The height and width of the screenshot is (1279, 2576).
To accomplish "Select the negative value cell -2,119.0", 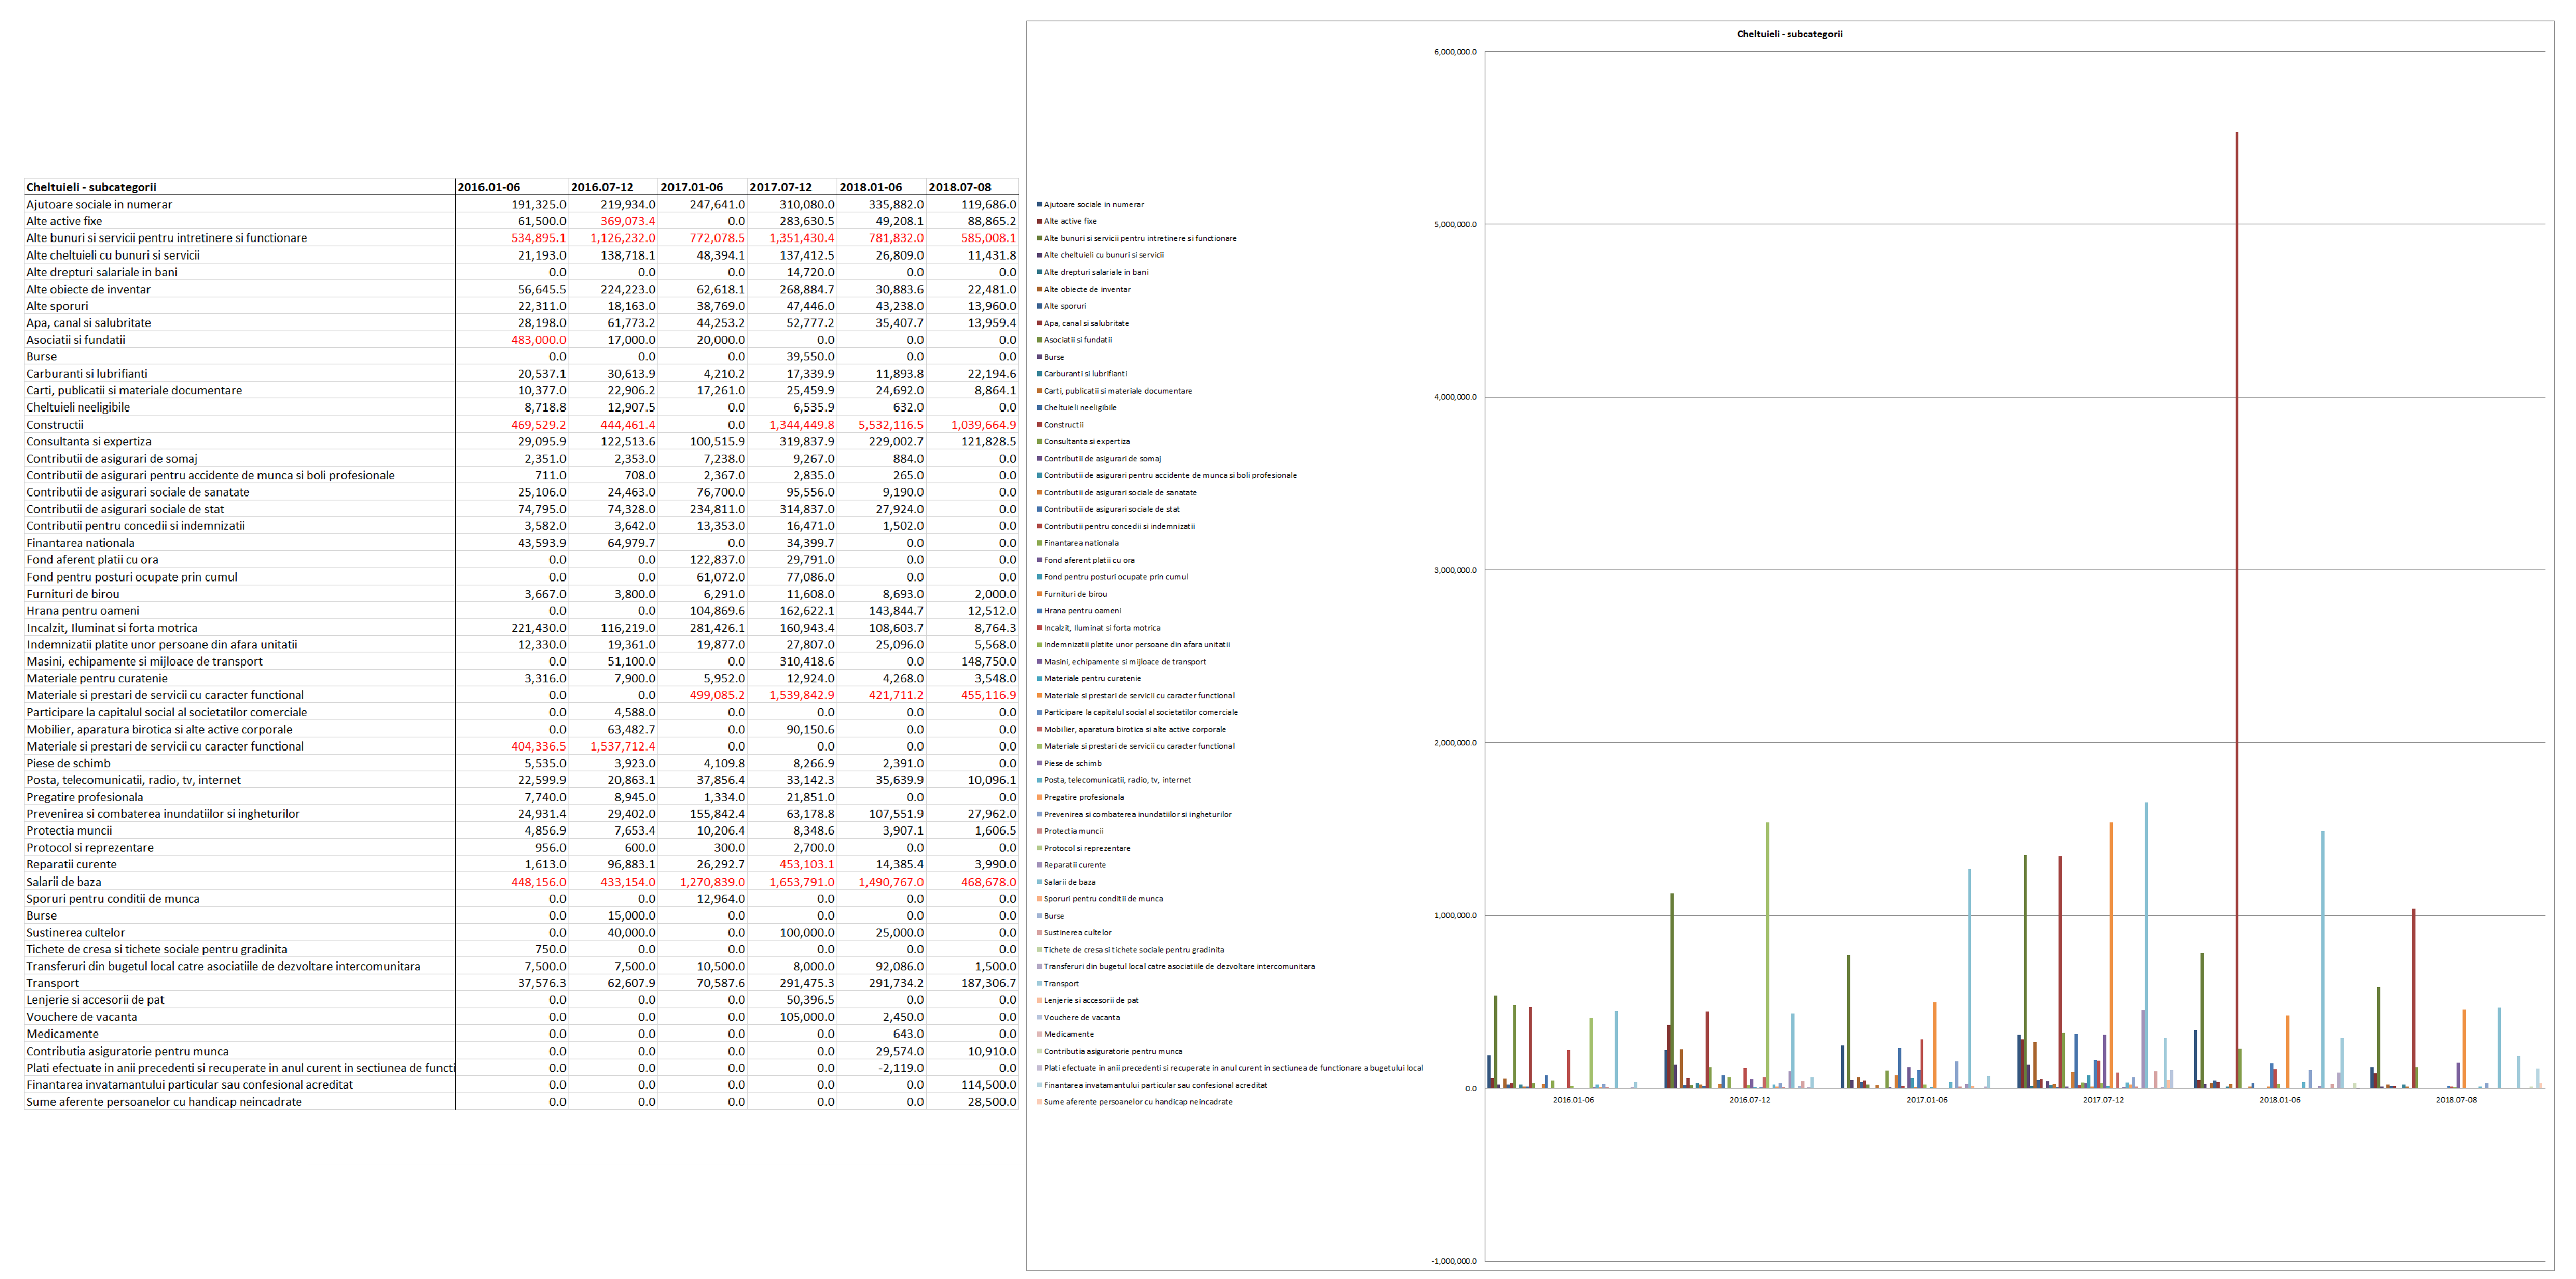I will pyautogui.click(x=901, y=1068).
